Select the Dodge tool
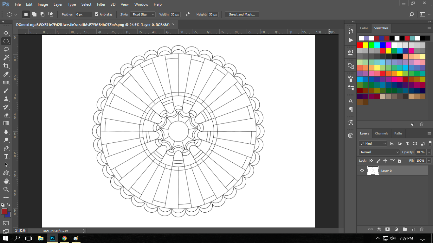433x243 pixels. click(x=6, y=140)
